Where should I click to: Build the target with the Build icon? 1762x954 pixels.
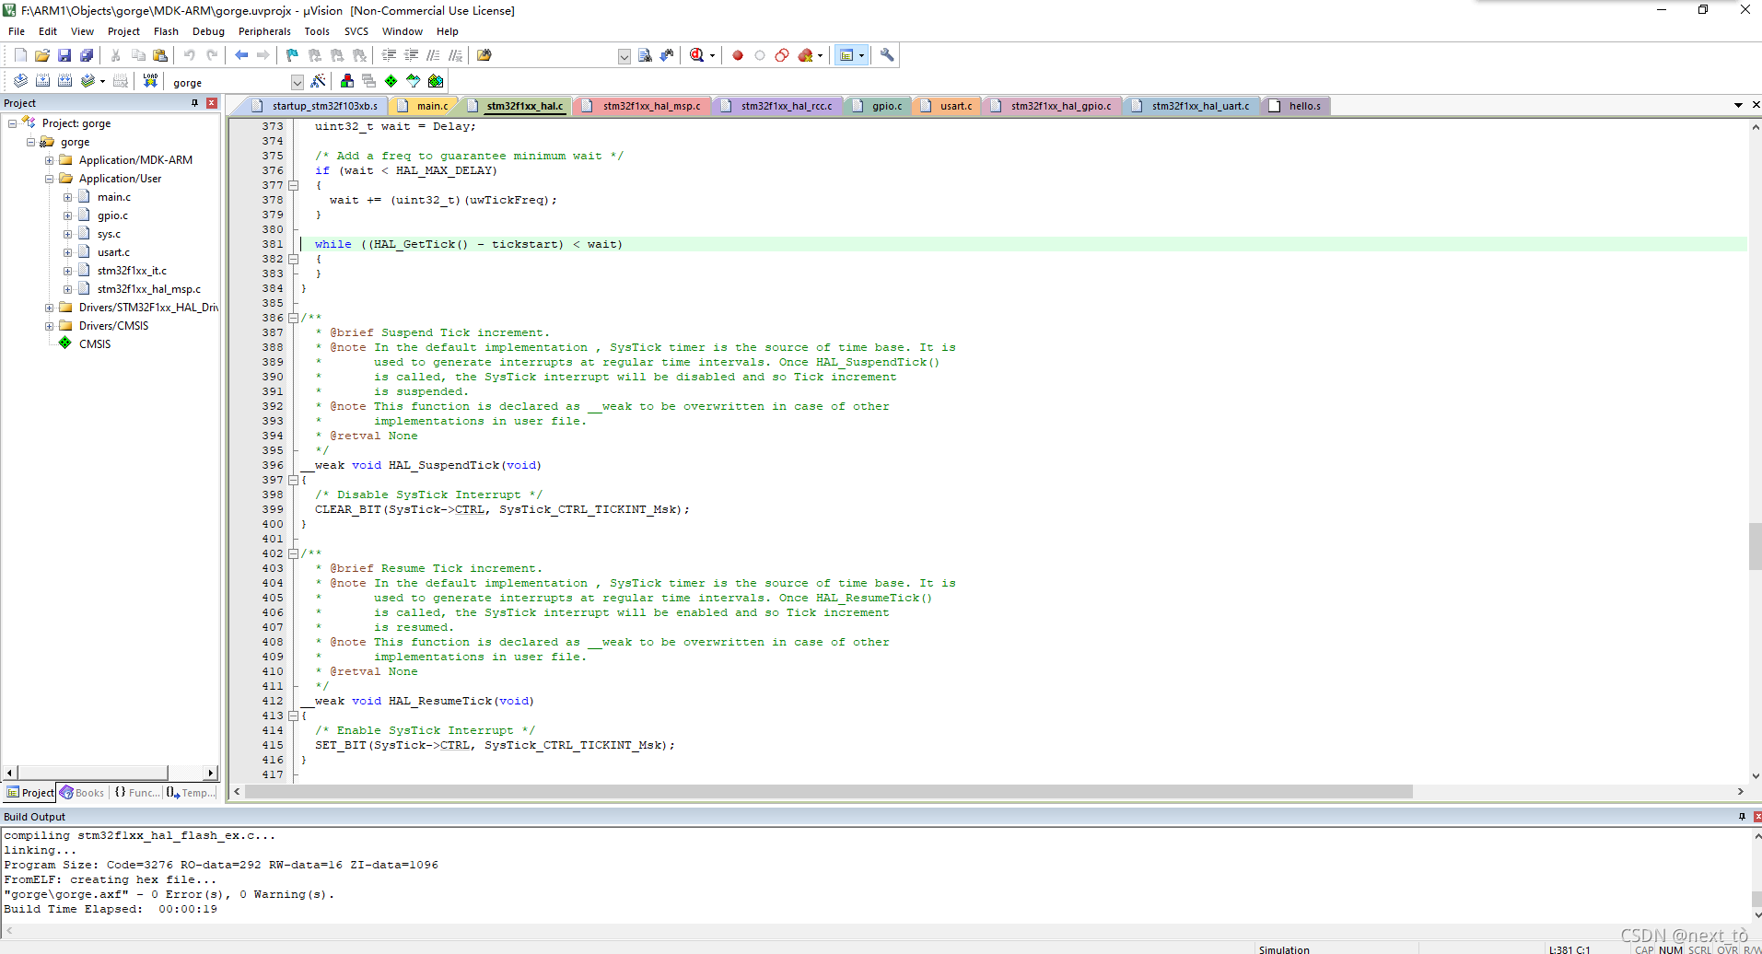[42, 81]
